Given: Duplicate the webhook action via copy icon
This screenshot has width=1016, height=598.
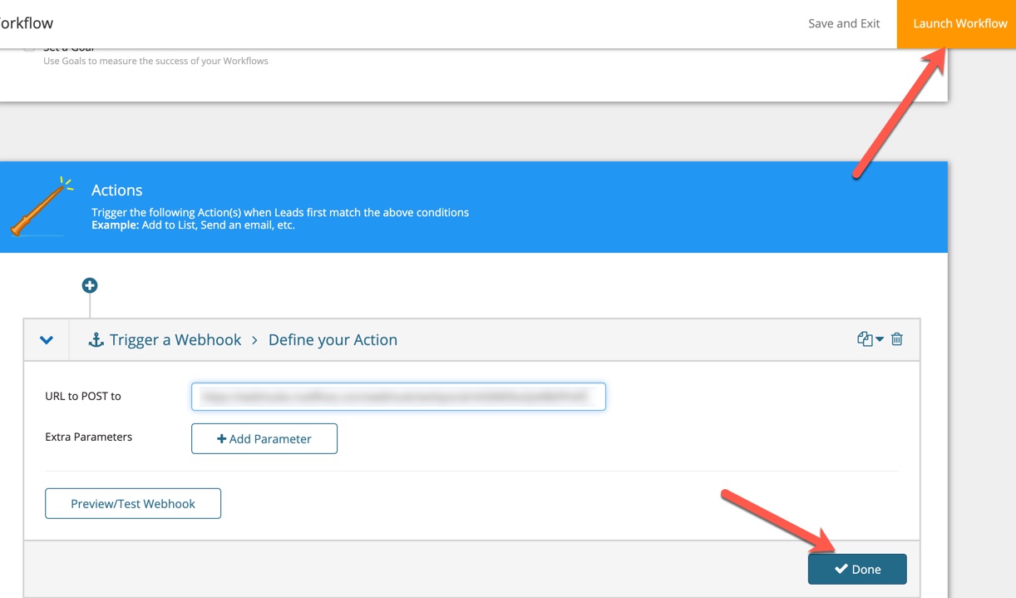Looking at the screenshot, I should [865, 339].
